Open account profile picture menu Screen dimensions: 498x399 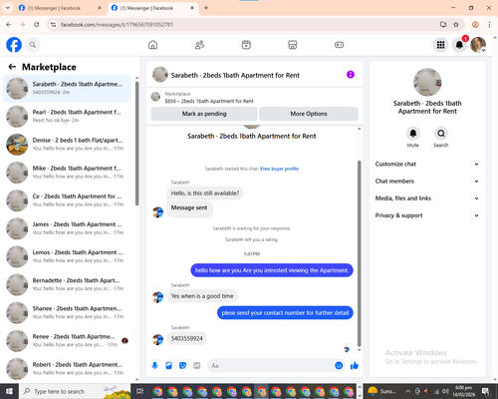478,45
